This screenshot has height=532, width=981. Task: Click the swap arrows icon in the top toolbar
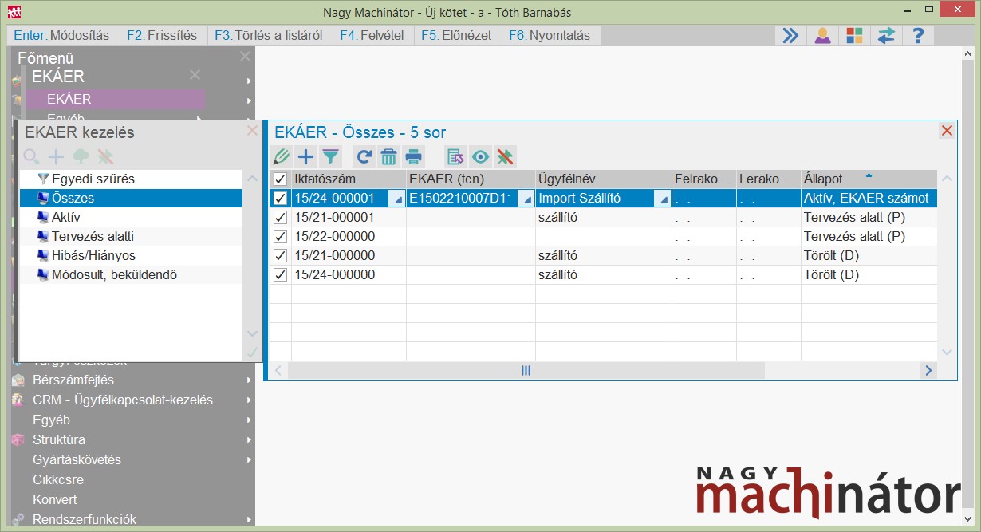[x=886, y=35]
